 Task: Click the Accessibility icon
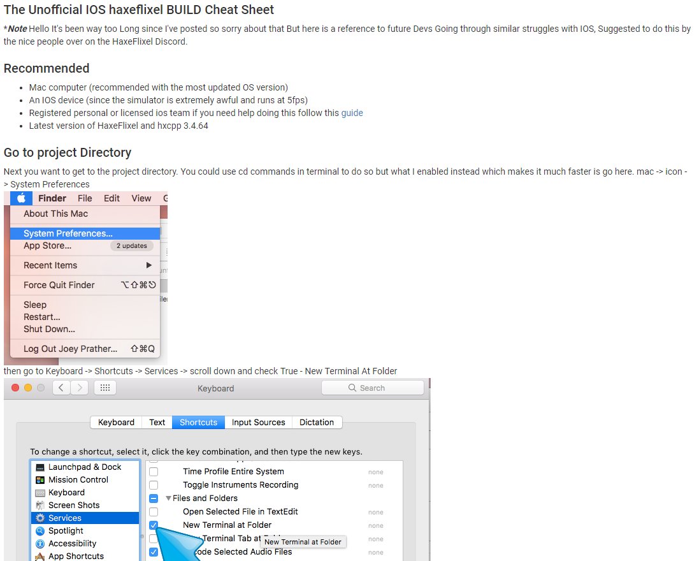(40, 544)
